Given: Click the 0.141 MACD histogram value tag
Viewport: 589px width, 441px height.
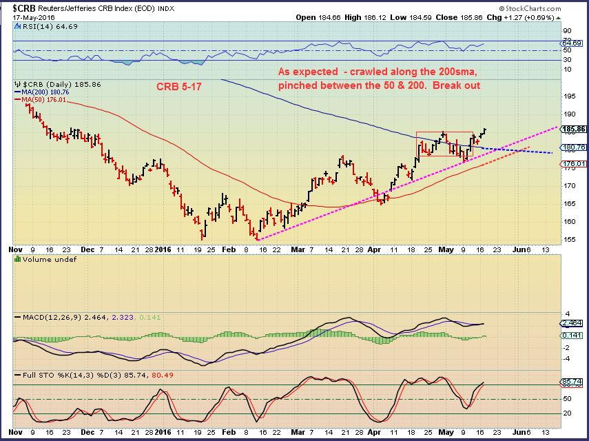Looking at the screenshot, I should coord(572,336).
